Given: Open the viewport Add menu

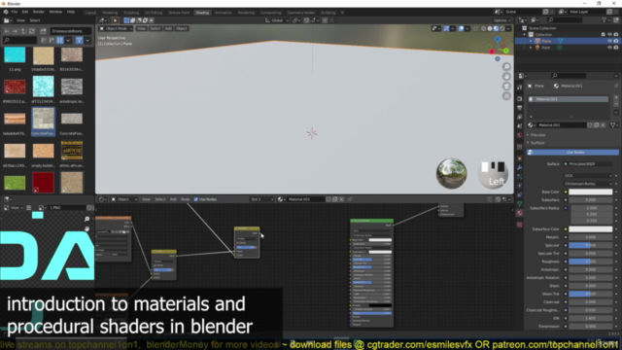Looking at the screenshot, I should [168, 28].
